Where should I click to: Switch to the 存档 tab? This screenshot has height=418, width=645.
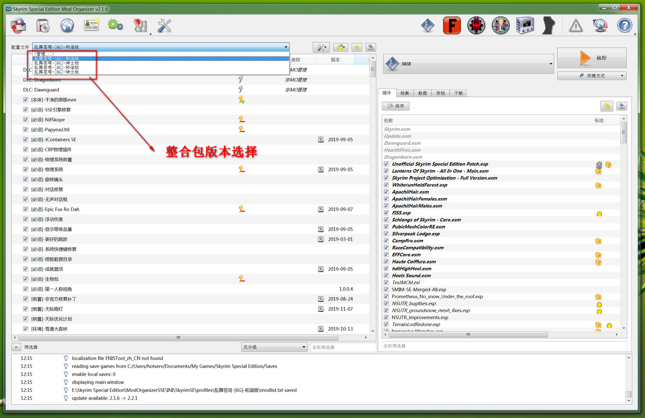pyautogui.click(x=440, y=93)
